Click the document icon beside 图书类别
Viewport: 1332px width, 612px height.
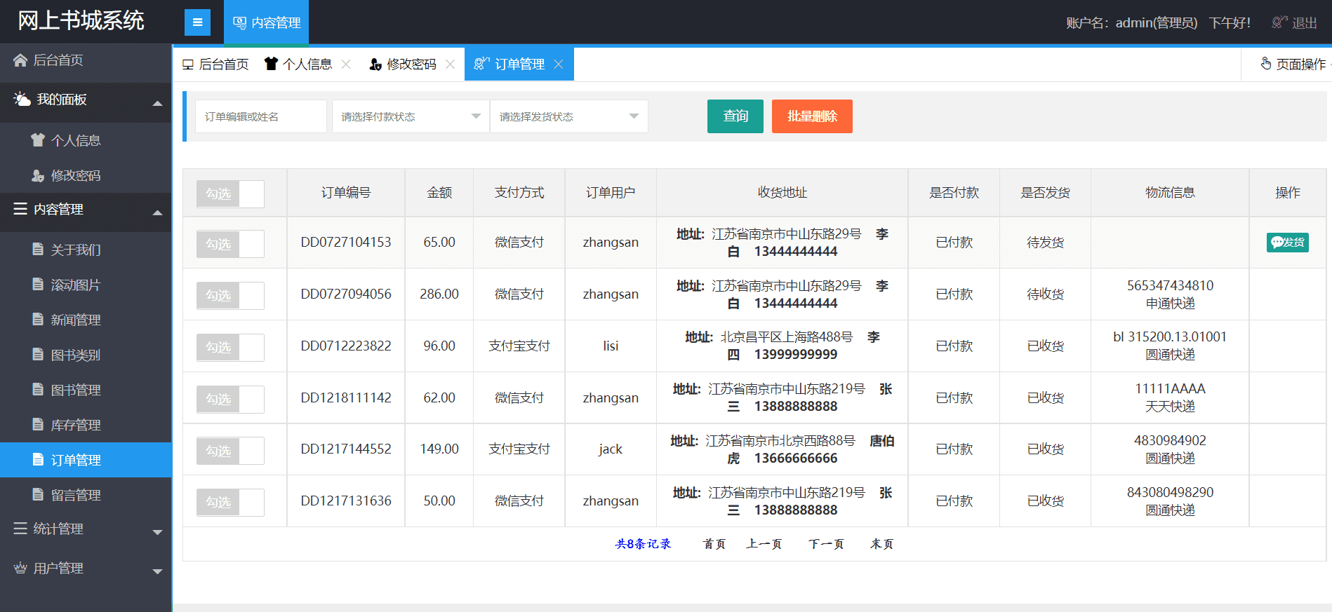[x=38, y=355]
